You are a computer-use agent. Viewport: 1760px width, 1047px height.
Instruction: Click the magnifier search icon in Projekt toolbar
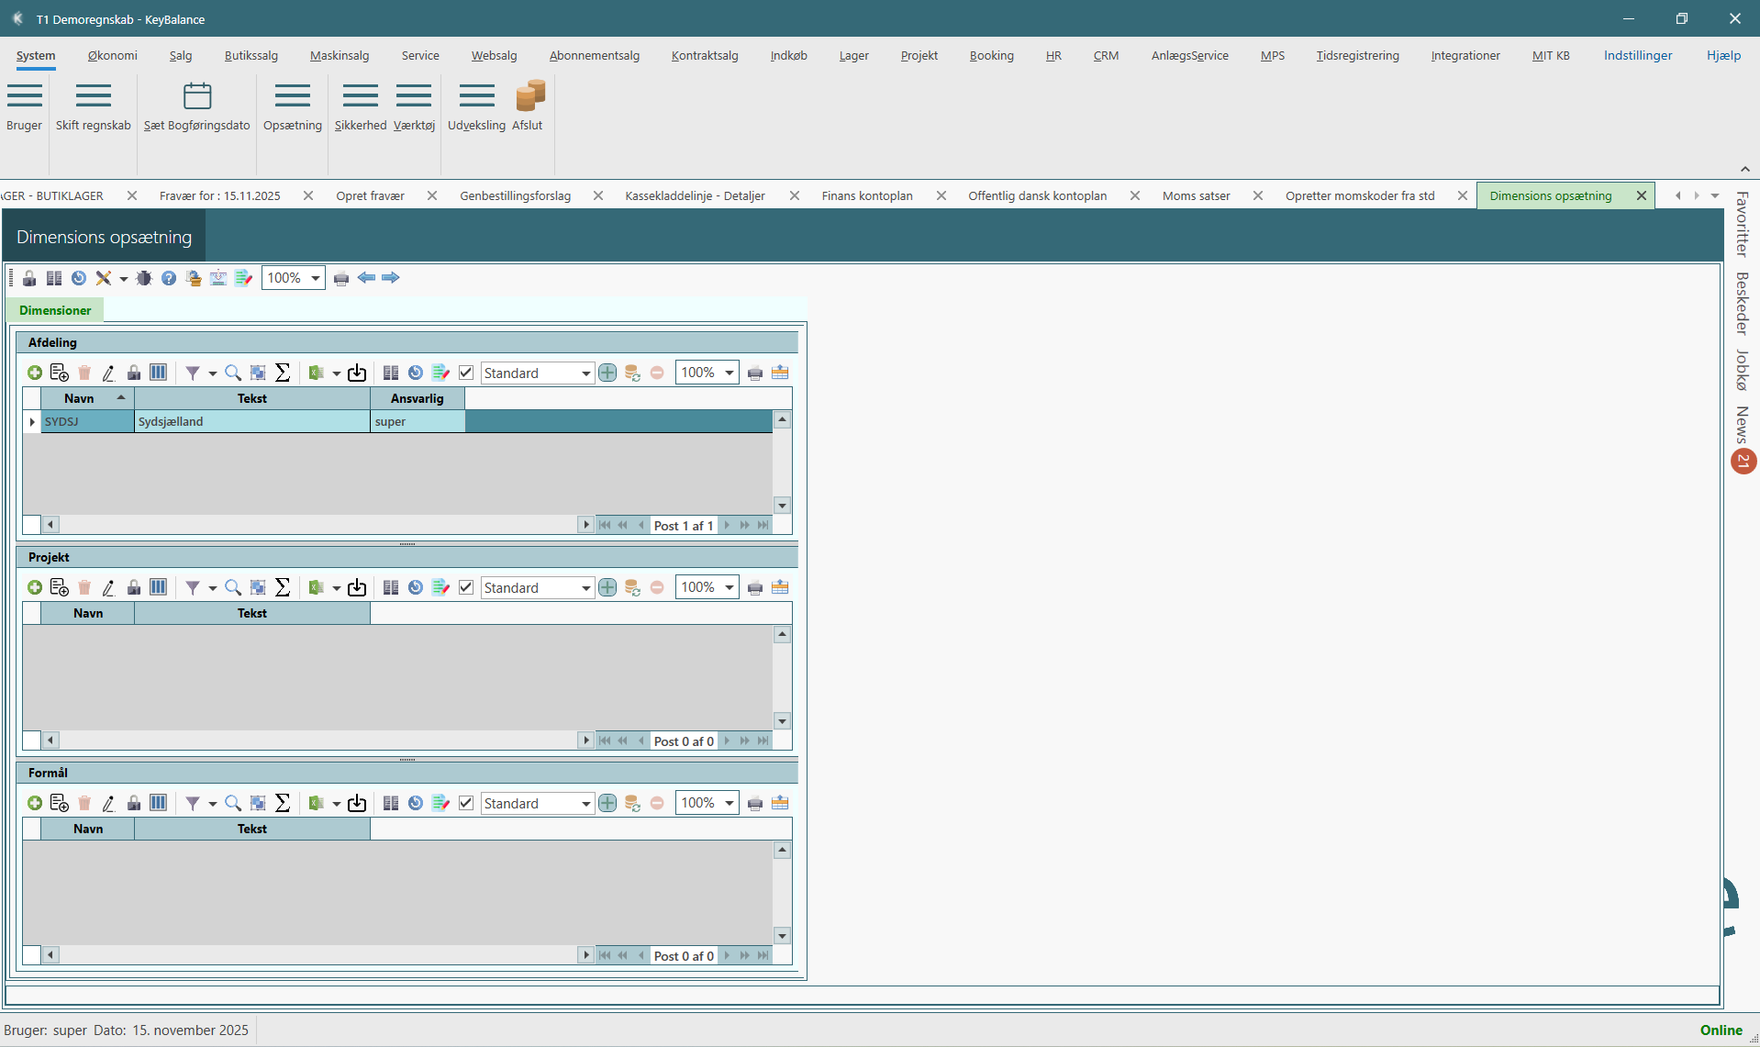pyautogui.click(x=233, y=587)
